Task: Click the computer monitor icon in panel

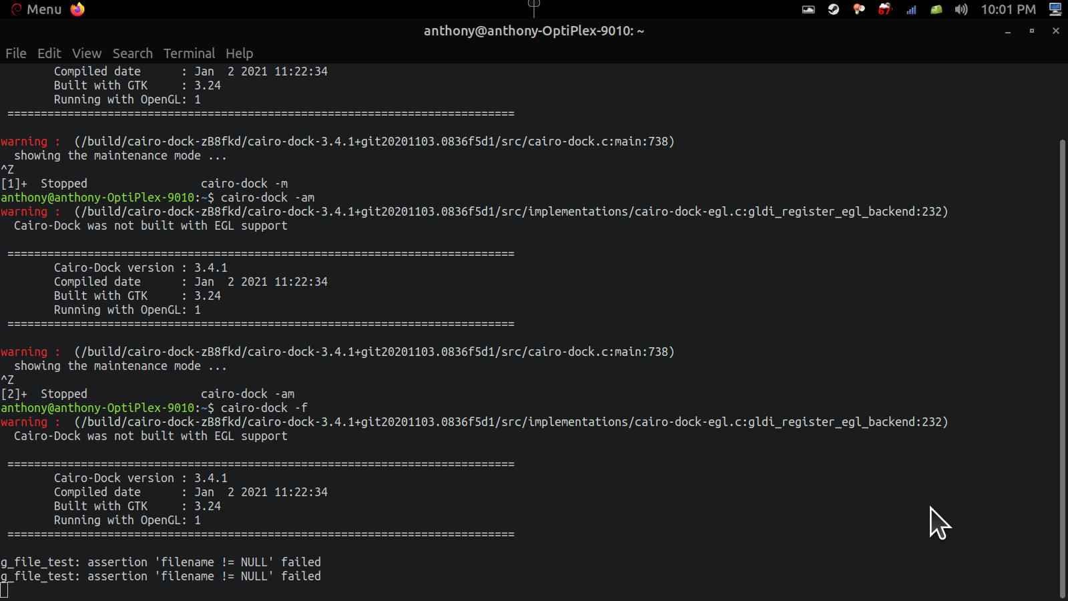Action: [x=1055, y=9]
